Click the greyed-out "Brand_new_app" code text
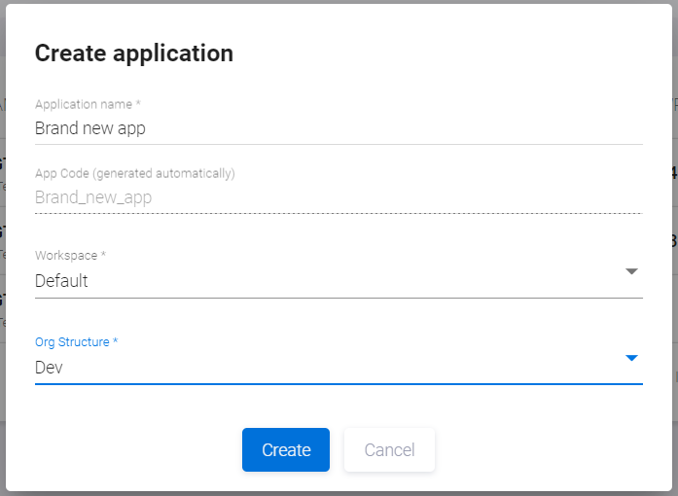This screenshot has height=496, width=678. click(x=93, y=197)
